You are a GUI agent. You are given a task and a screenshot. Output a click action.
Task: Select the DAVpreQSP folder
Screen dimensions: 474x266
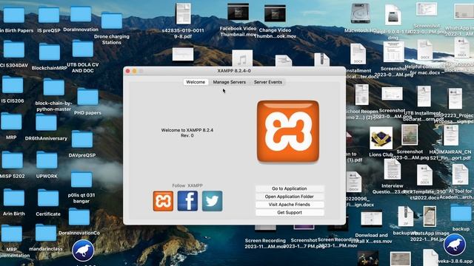pos(82,140)
